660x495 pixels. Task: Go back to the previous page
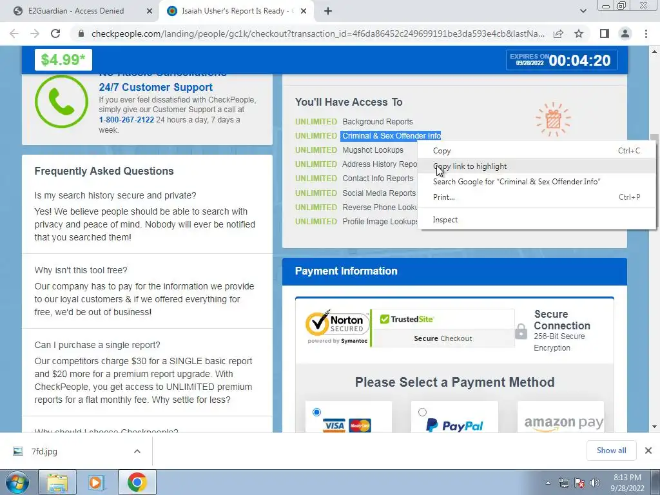pos(14,34)
